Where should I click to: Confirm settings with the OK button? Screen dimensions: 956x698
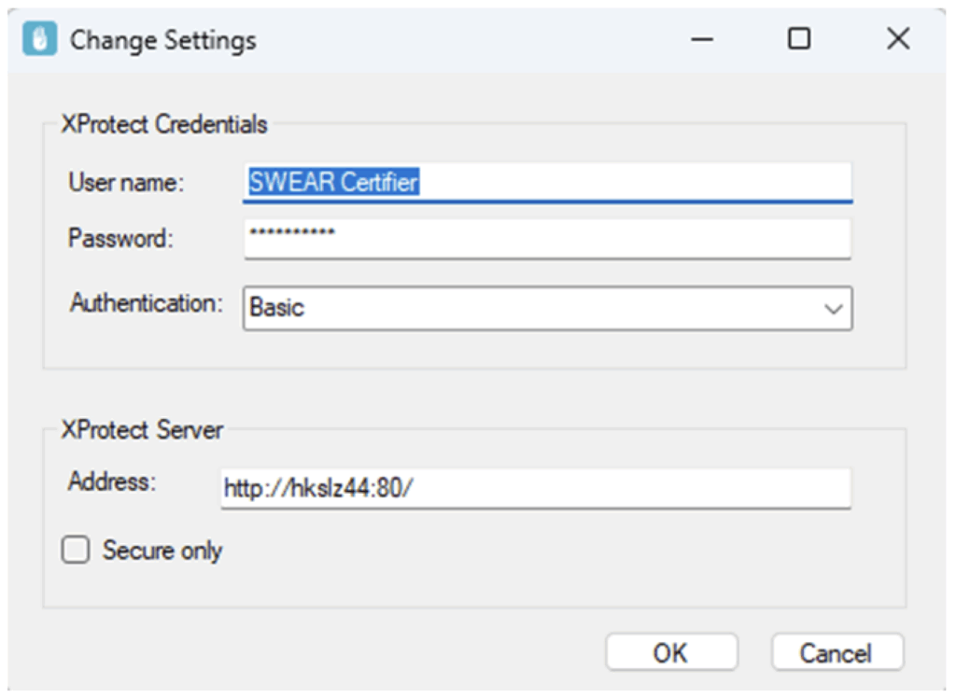point(670,652)
